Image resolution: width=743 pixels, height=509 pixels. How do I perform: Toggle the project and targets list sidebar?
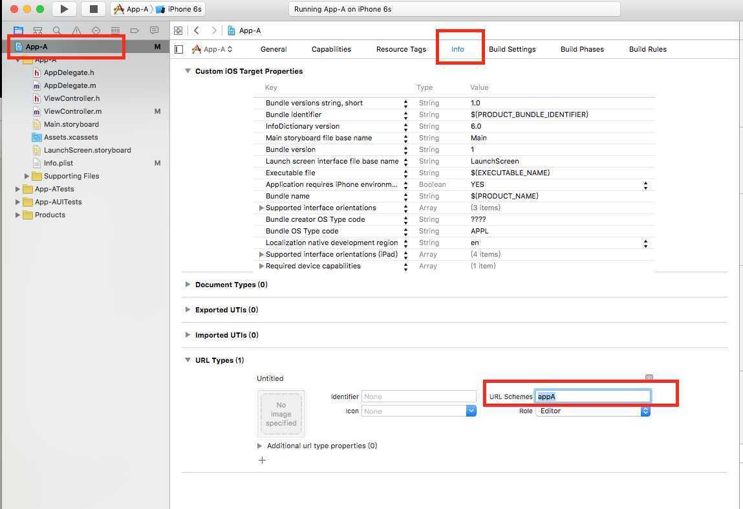[178, 49]
